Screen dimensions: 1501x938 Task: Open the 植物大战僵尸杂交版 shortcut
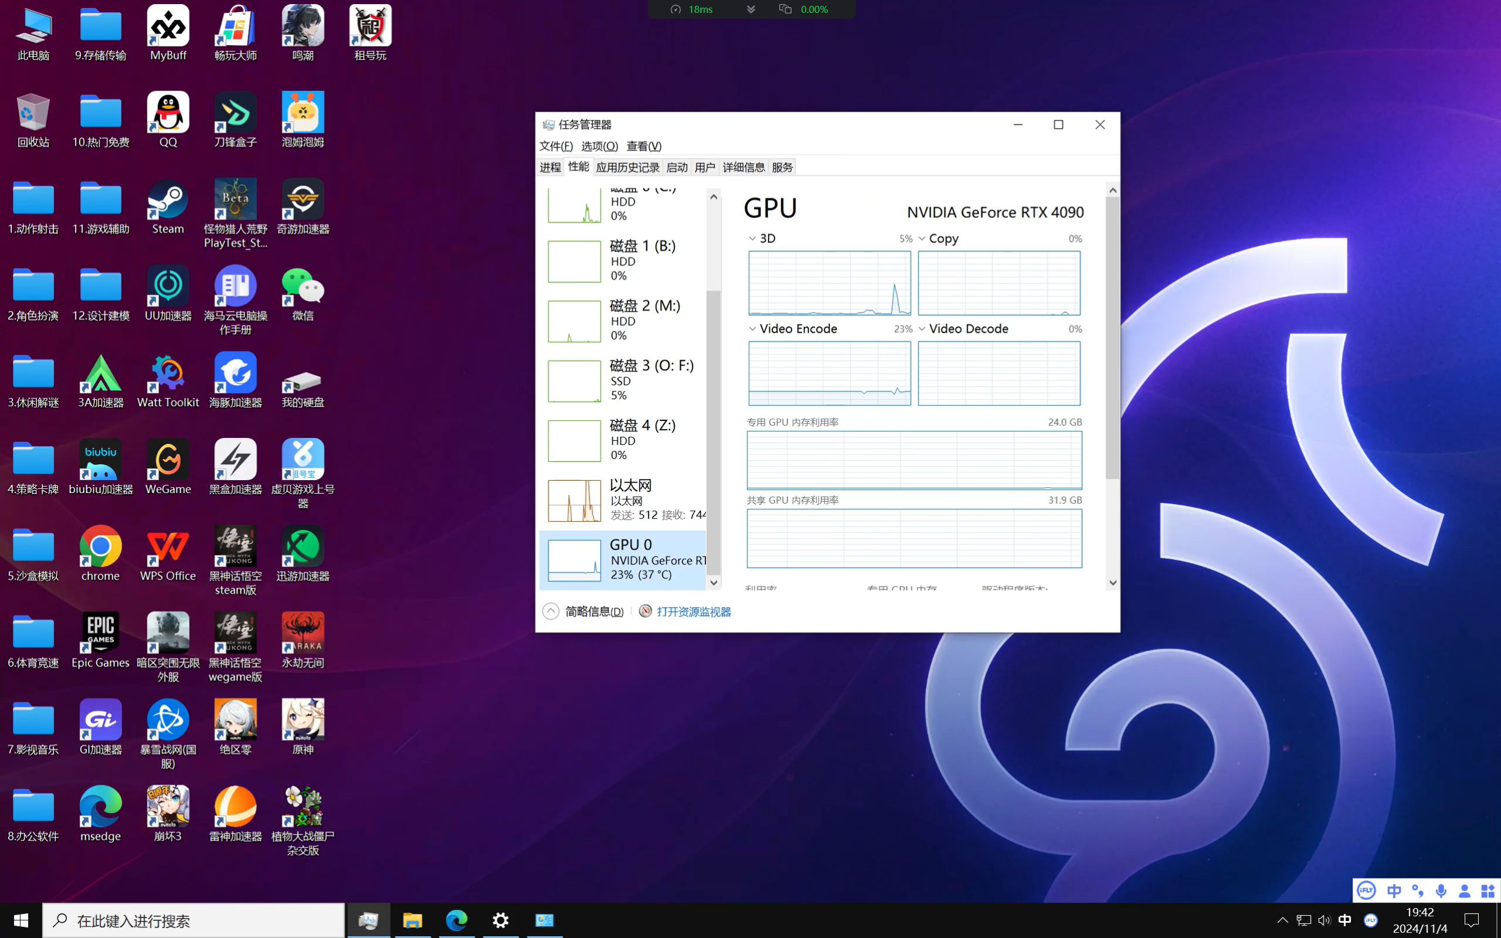coord(303,821)
